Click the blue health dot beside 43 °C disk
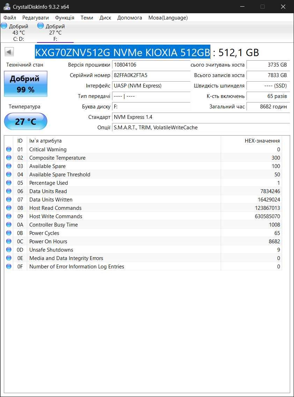This screenshot has height=397, width=294. coord(4,25)
